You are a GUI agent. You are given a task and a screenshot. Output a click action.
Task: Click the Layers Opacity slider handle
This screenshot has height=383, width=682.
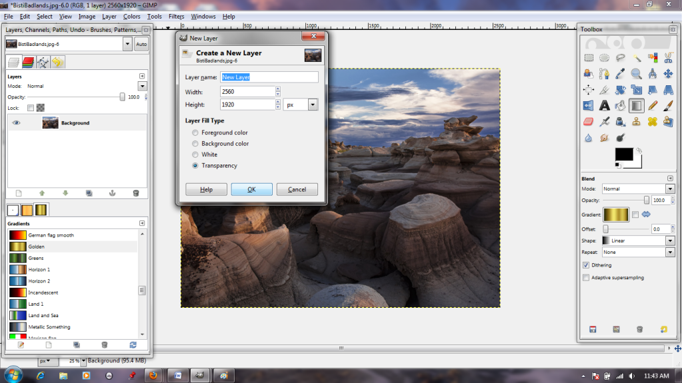coord(122,97)
